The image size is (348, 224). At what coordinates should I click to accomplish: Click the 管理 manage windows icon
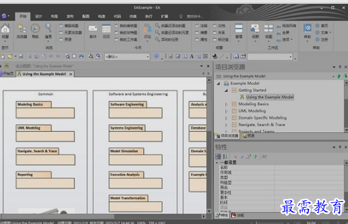click(238, 28)
